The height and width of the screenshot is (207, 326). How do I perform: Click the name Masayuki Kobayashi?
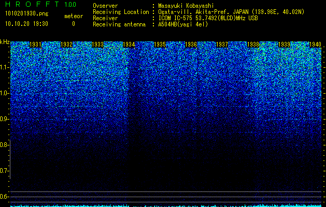tap(186, 6)
